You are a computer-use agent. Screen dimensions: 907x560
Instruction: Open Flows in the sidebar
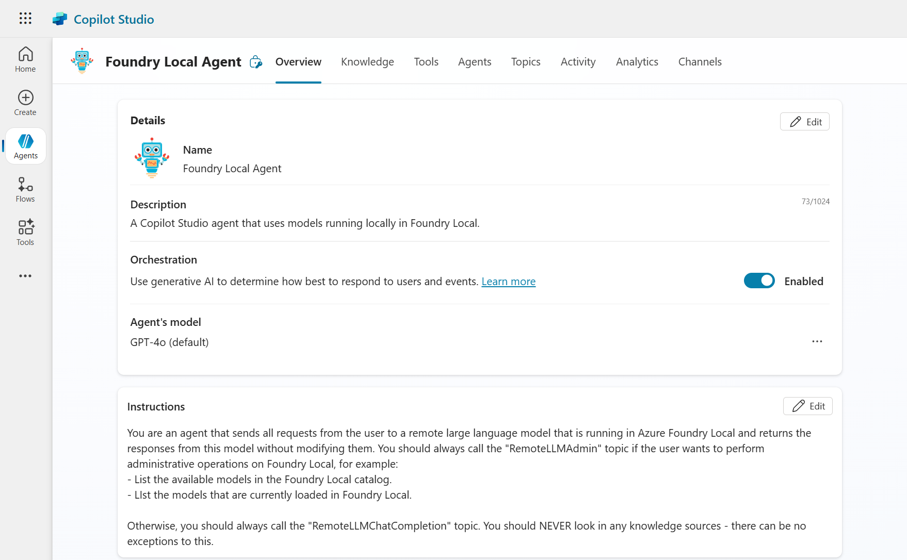coord(25,189)
